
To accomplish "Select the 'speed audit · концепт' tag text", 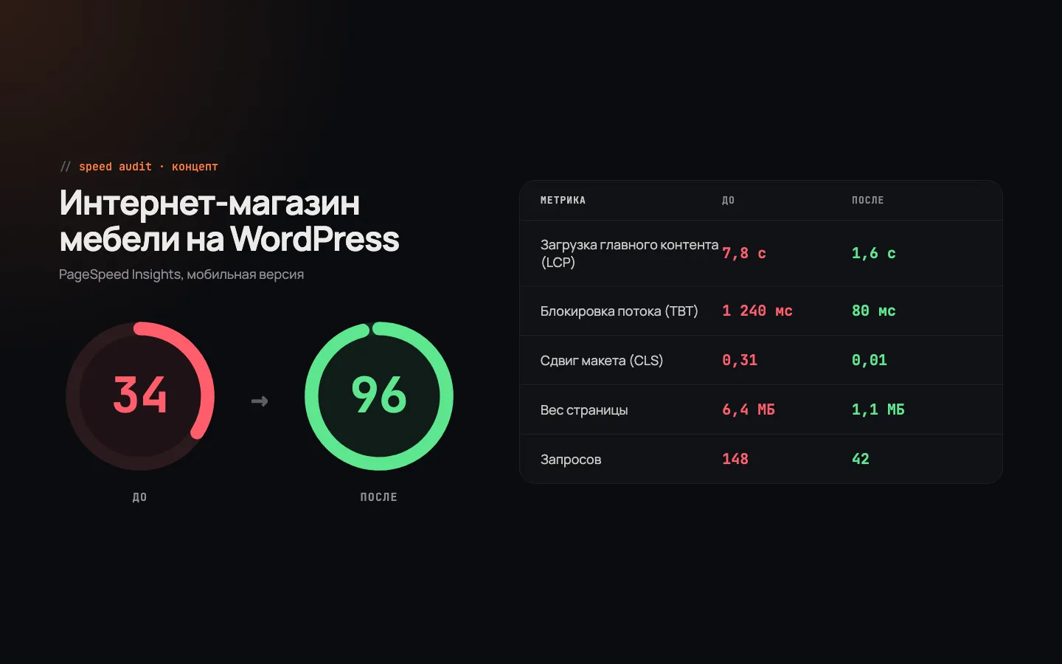I will (x=148, y=167).
